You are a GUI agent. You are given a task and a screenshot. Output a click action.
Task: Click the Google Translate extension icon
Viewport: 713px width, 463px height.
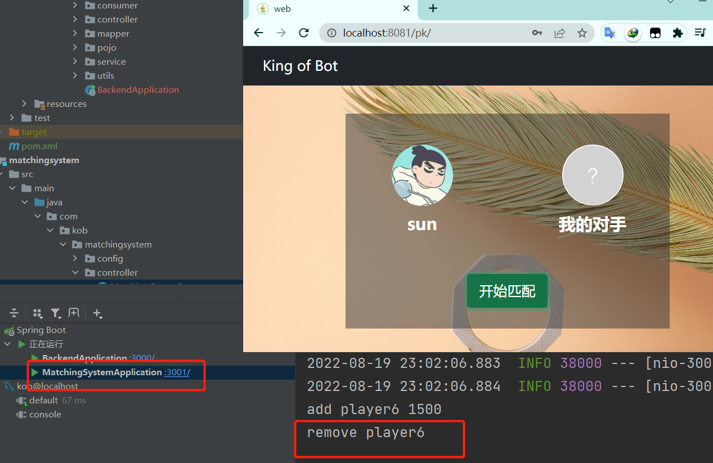[610, 33]
